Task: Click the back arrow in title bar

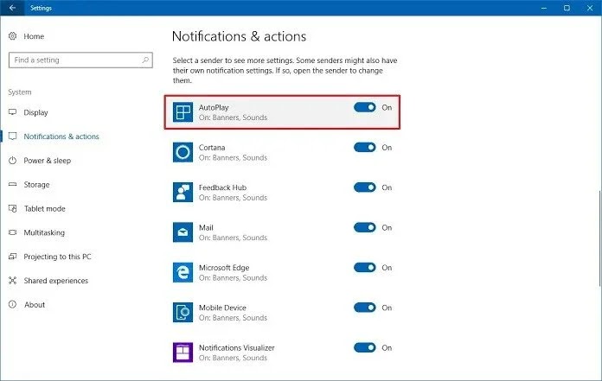Action: pyautogui.click(x=12, y=8)
